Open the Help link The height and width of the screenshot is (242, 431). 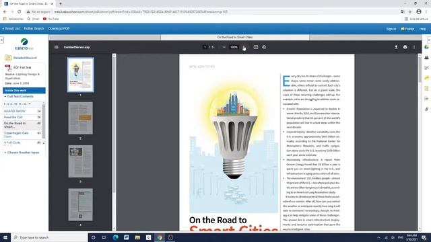point(423,29)
